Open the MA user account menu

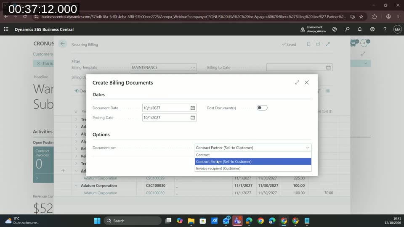click(x=398, y=29)
